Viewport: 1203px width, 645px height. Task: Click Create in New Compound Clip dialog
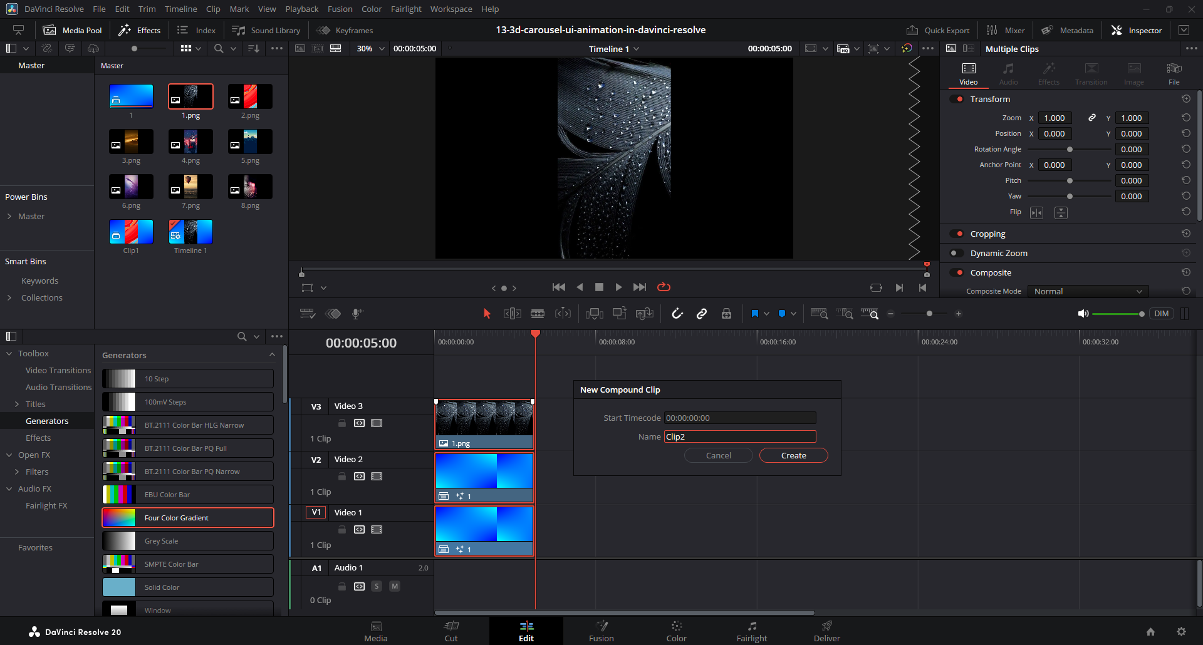point(793,455)
